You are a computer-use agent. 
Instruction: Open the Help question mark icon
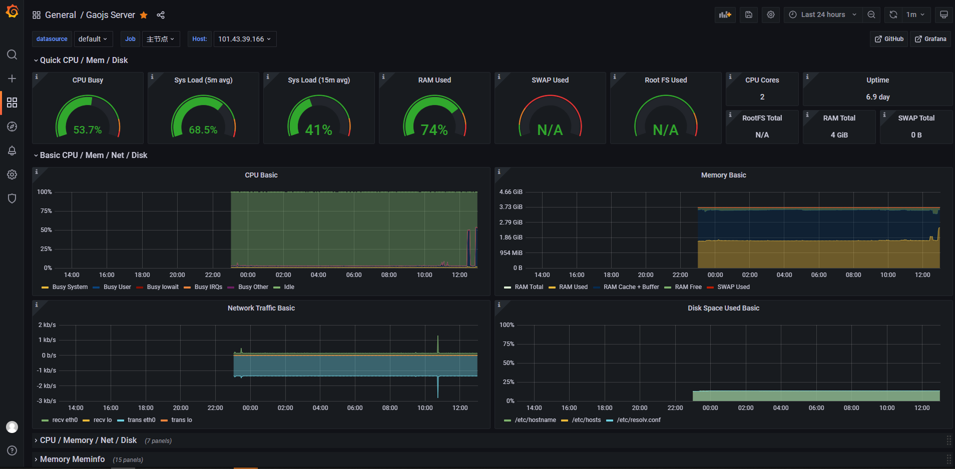tap(12, 450)
